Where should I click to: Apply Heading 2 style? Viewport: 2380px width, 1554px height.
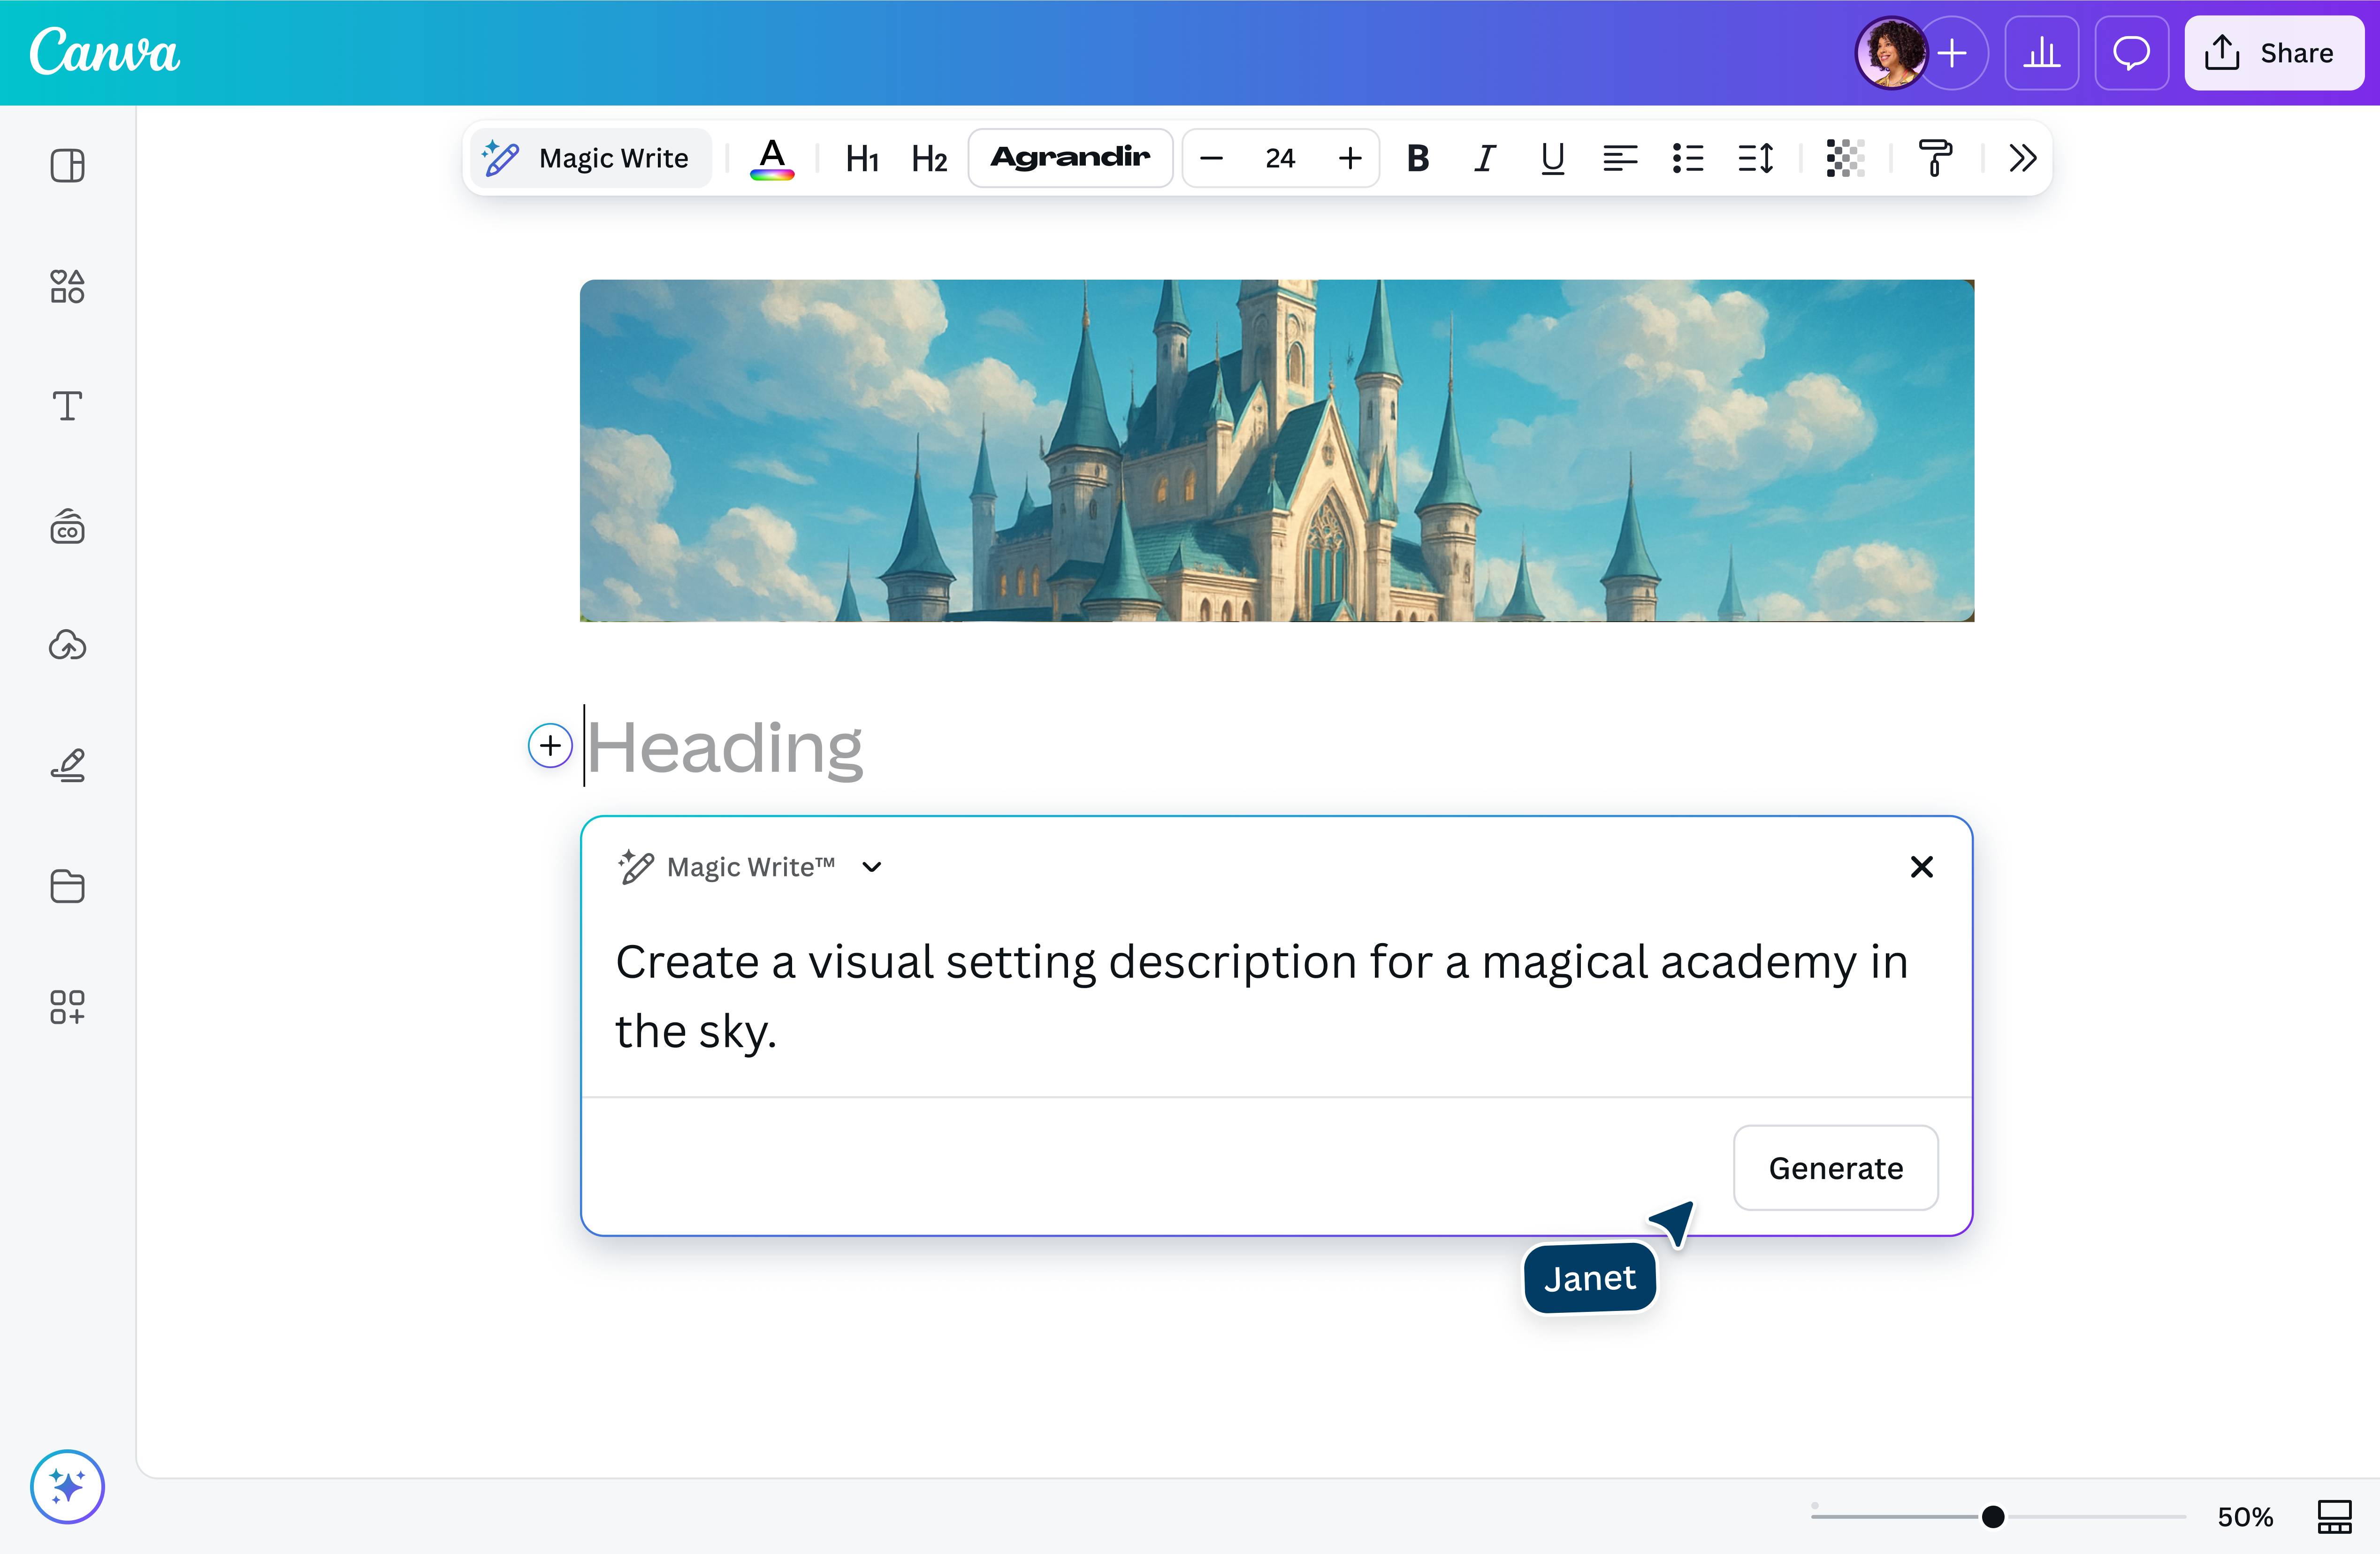point(928,158)
